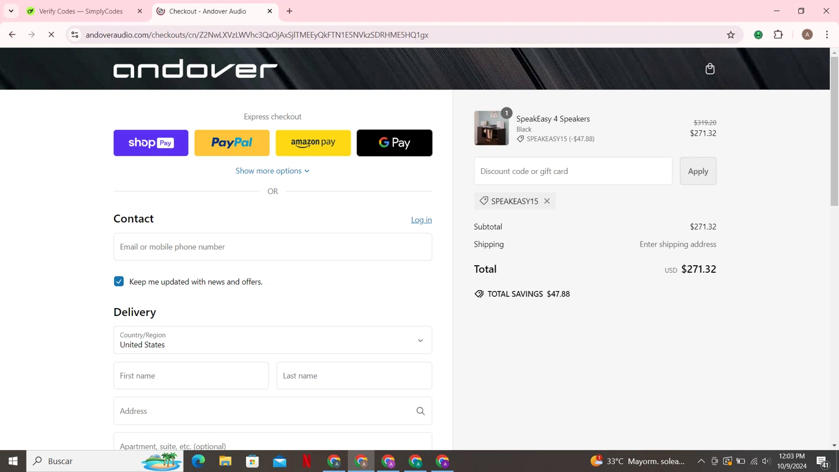
Task: Open the Log in link
Action: point(421,220)
